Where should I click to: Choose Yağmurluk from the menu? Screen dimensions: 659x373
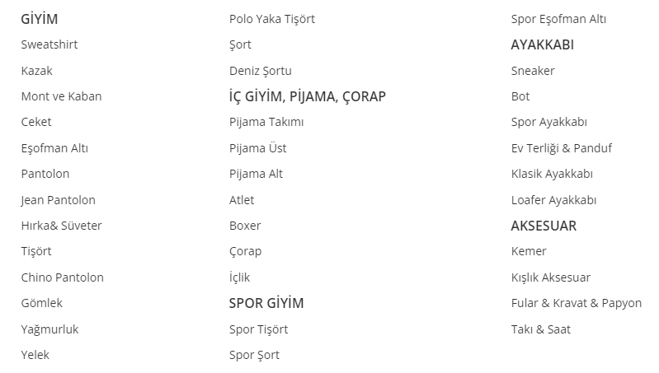click(49, 329)
